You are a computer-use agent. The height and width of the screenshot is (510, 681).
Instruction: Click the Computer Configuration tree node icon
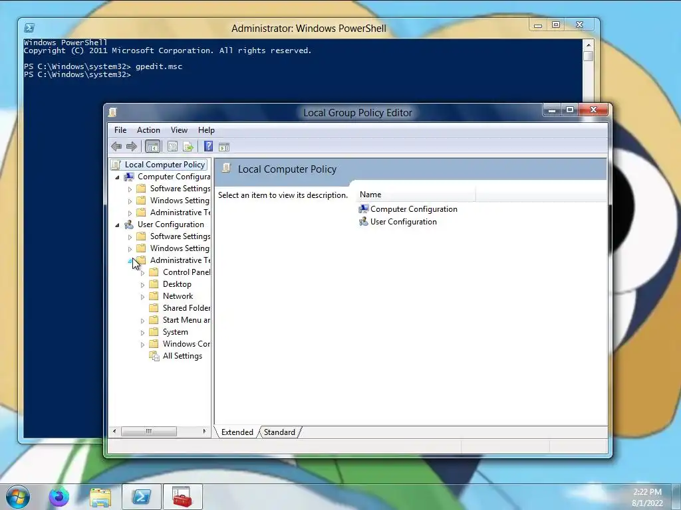coord(129,177)
